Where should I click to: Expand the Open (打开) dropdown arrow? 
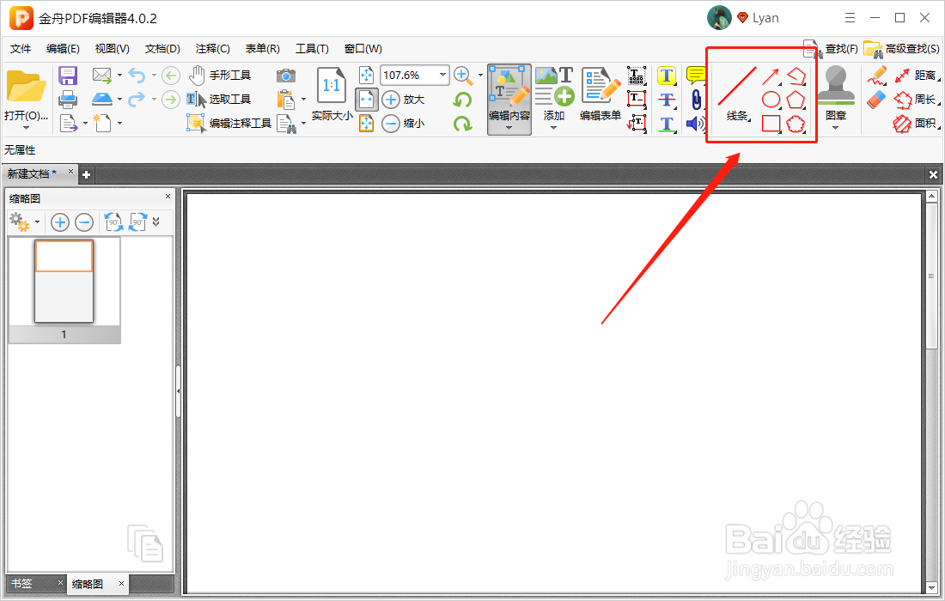pos(25,128)
